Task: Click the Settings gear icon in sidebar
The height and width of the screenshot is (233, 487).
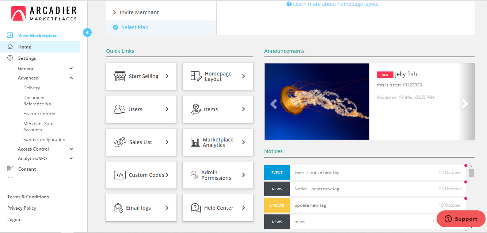Action: pos(10,58)
